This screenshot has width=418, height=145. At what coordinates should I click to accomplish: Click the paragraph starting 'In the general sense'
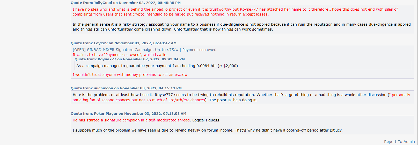pos(241,27)
